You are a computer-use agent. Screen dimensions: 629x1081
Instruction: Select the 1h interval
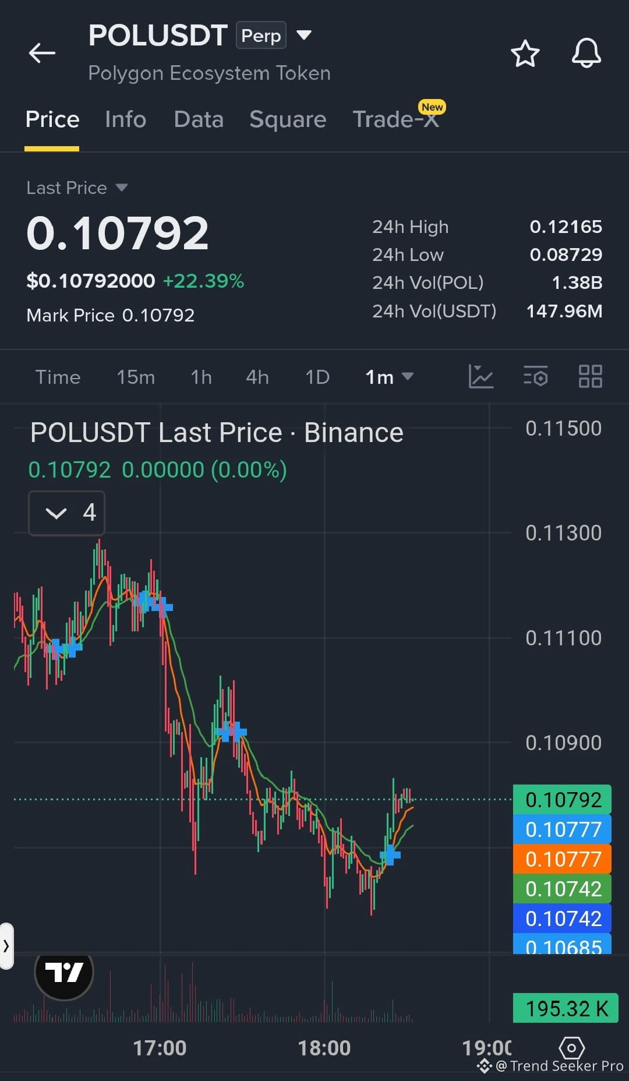click(x=201, y=377)
